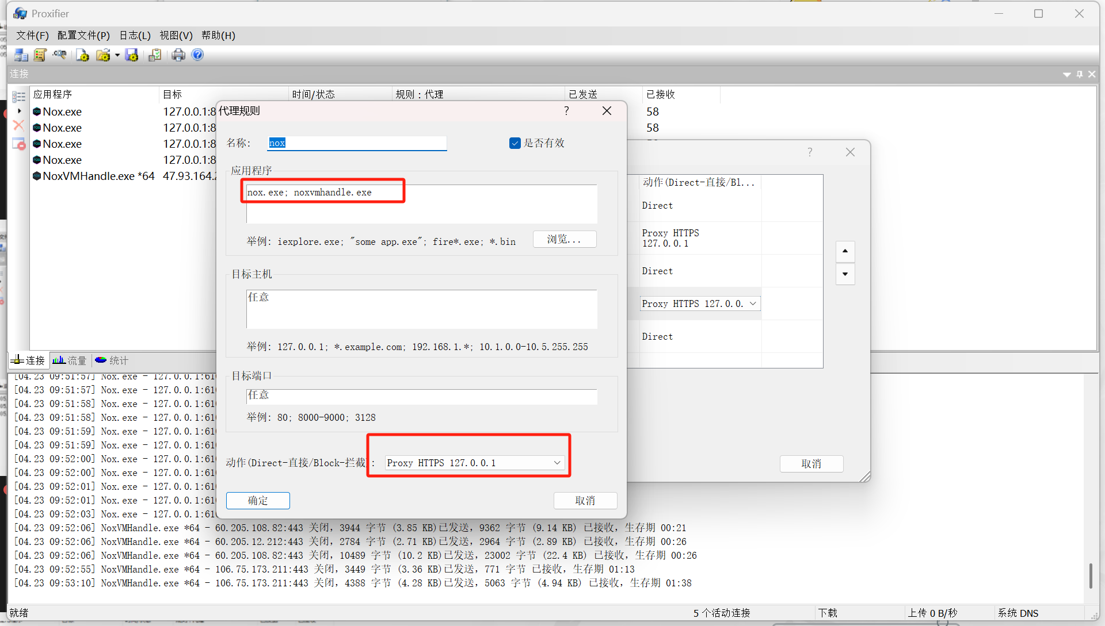This screenshot has height=626, width=1105.
Task: Switch to 流量 tab
Action: pos(70,360)
